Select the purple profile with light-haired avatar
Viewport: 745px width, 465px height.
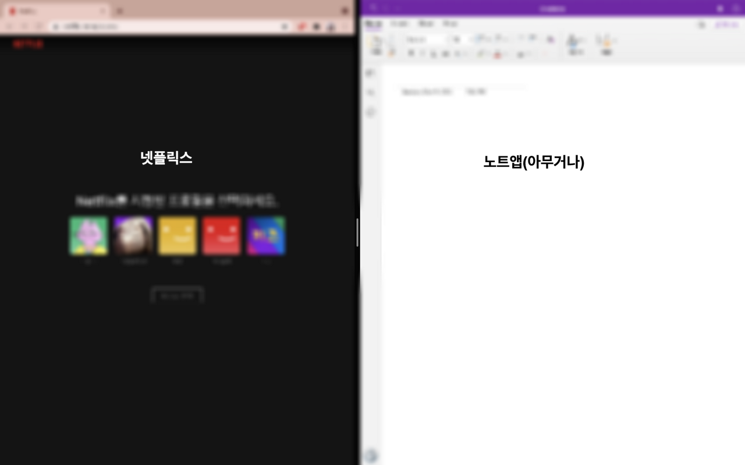133,236
